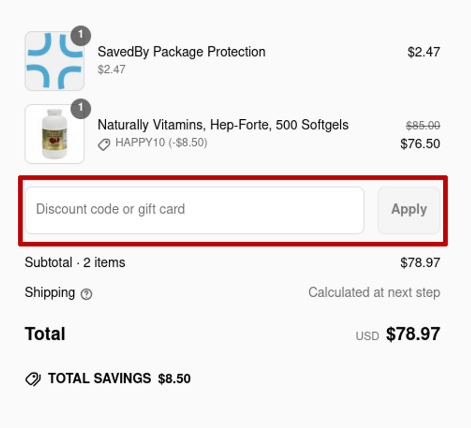
Task: Click the Subtotal · 2 items label
Action: 75,263
